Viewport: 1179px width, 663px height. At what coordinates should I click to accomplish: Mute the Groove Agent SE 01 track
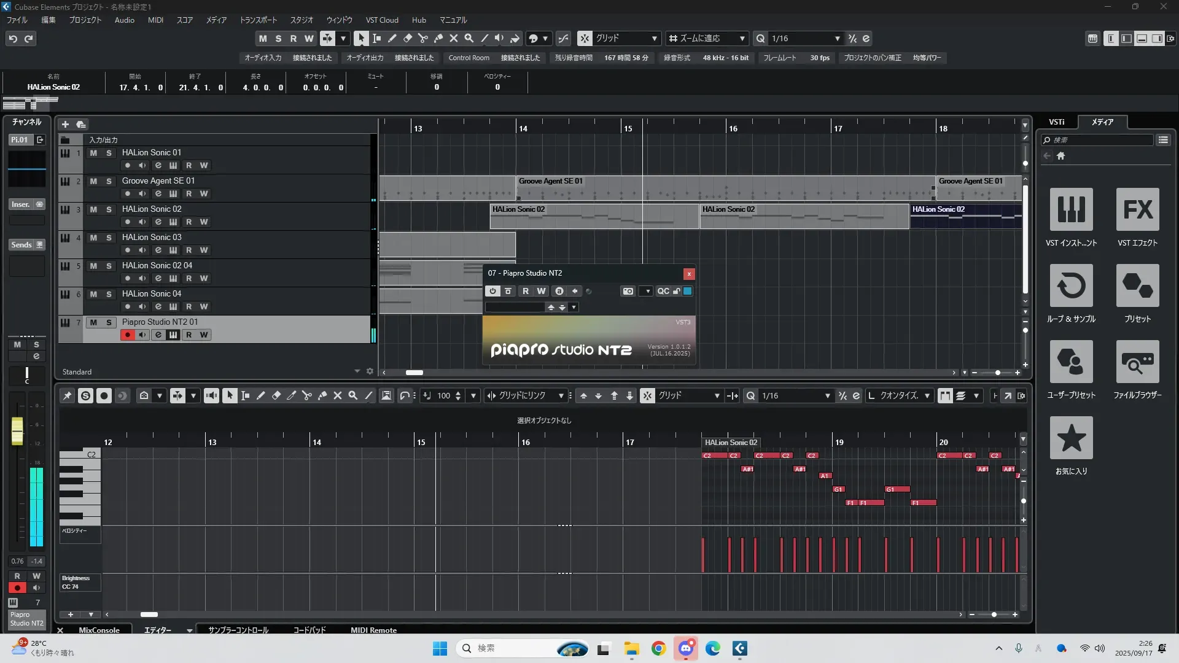93,181
